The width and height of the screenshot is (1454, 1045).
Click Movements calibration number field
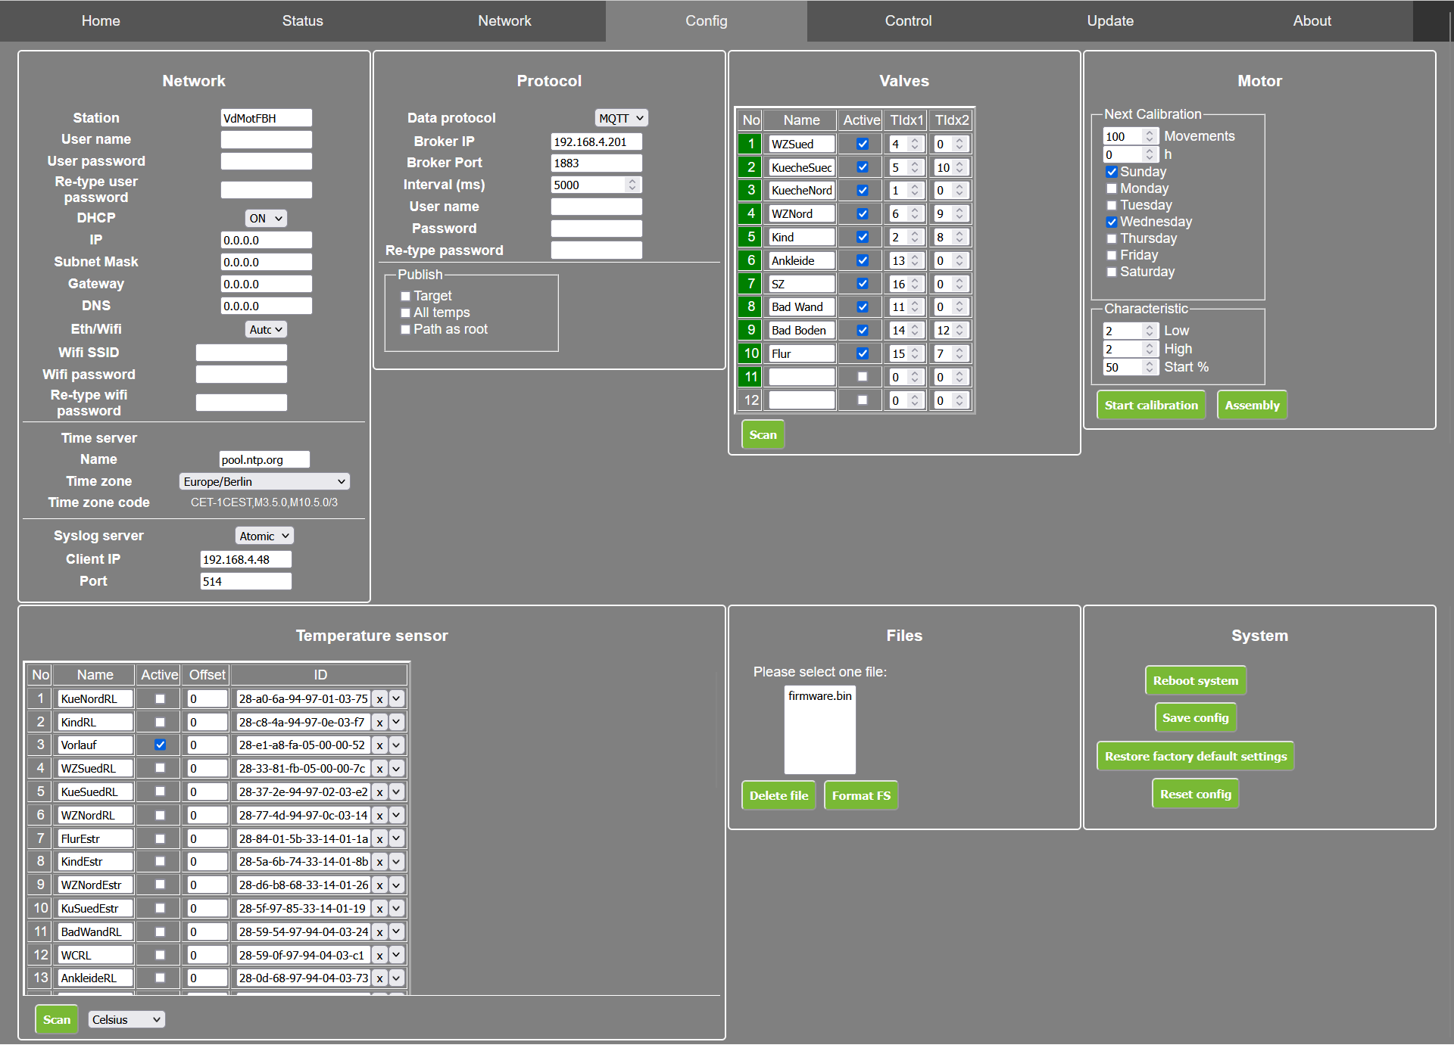1131,136
